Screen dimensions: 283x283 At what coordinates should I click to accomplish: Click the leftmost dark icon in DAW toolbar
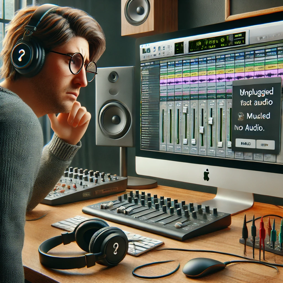[x=144, y=51]
